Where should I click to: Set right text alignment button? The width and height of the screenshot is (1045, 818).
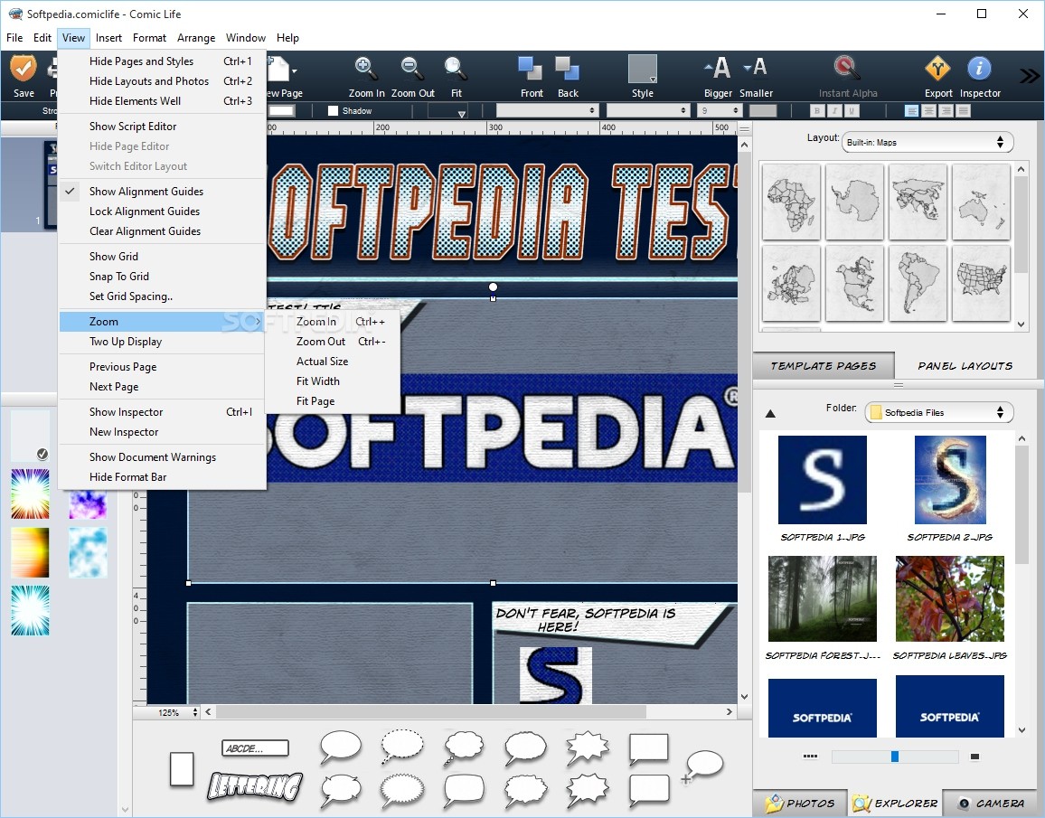946,110
